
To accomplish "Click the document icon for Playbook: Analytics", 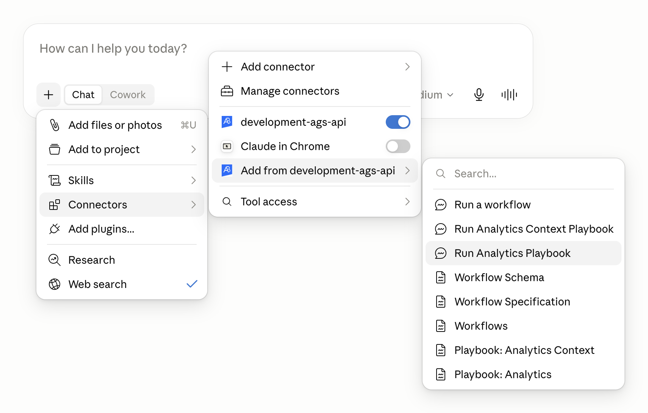I will 441,374.
